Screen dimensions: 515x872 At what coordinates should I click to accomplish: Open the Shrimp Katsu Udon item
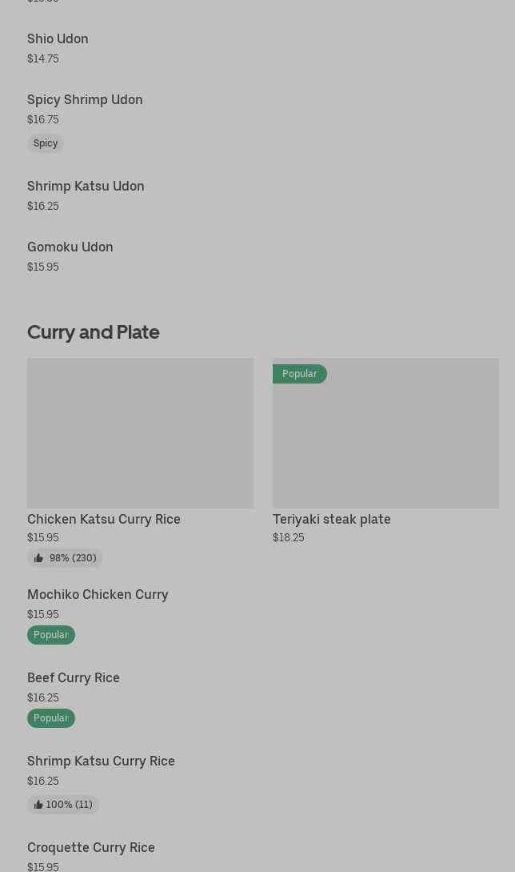click(x=86, y=186)
